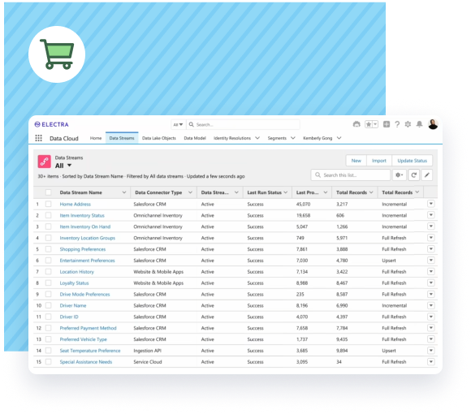Select the Data Streams tab
471x414 pixels.
(122, 138)
